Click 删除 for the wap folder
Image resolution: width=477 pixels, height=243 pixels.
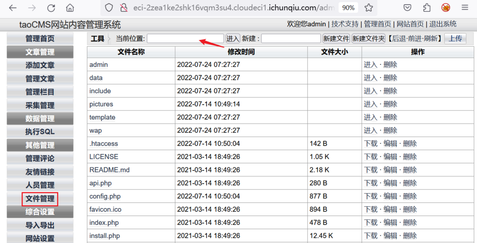(x=390, y=130)
